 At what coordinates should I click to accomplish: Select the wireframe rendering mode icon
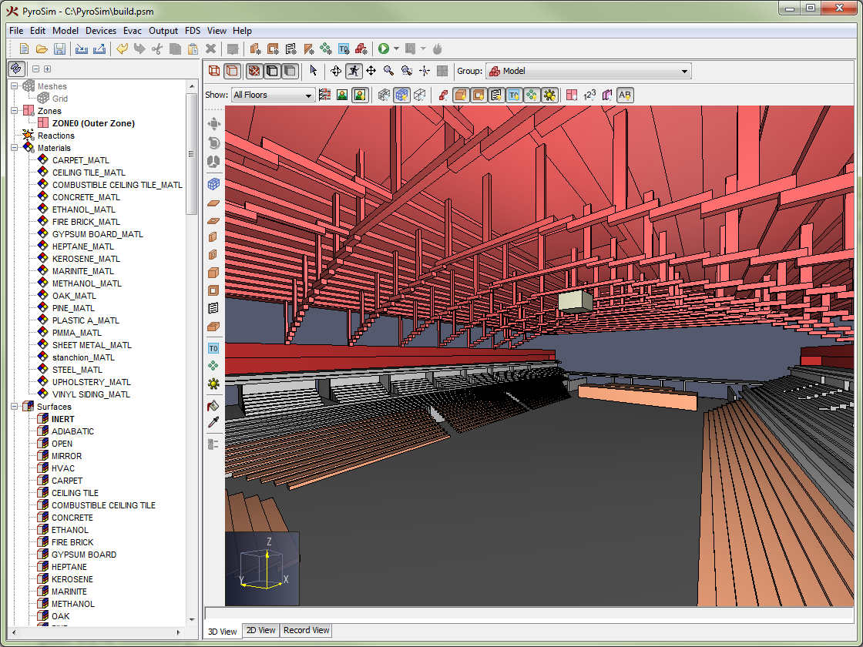click(214, 70)
